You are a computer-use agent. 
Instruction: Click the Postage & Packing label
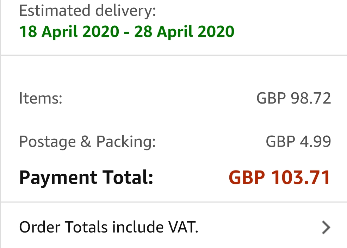(x=87, y=142)
